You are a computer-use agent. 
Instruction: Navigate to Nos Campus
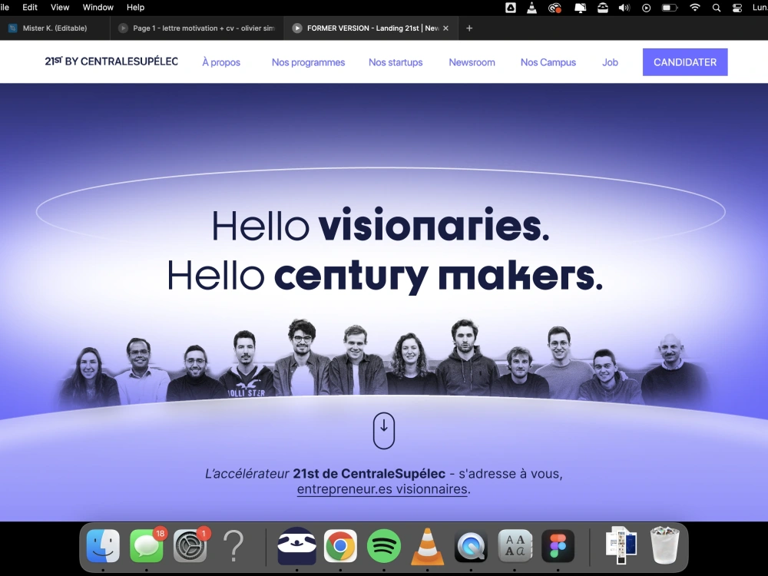click(x=548, y=62)
